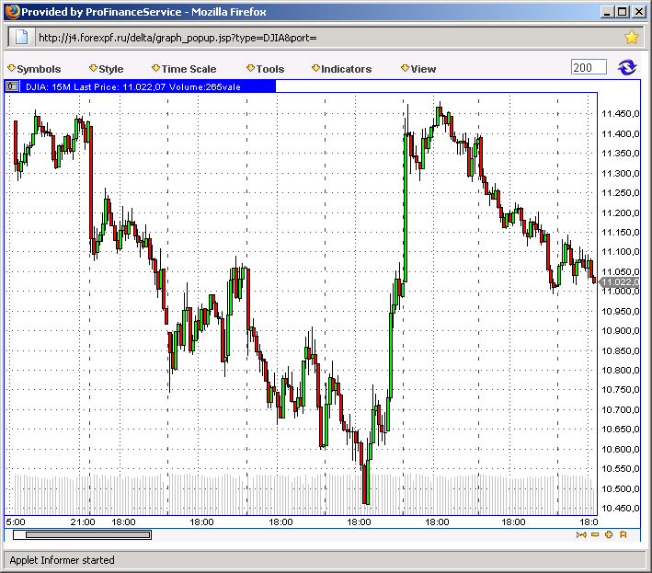Image resolution: width=652 pixels, height=573 pixels.
Task: Click the page icon in address bar
Action: (x=21, y=38)
